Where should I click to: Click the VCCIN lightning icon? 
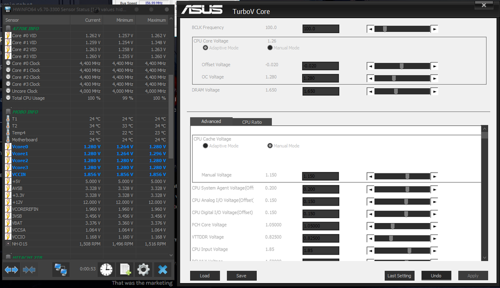9,174
